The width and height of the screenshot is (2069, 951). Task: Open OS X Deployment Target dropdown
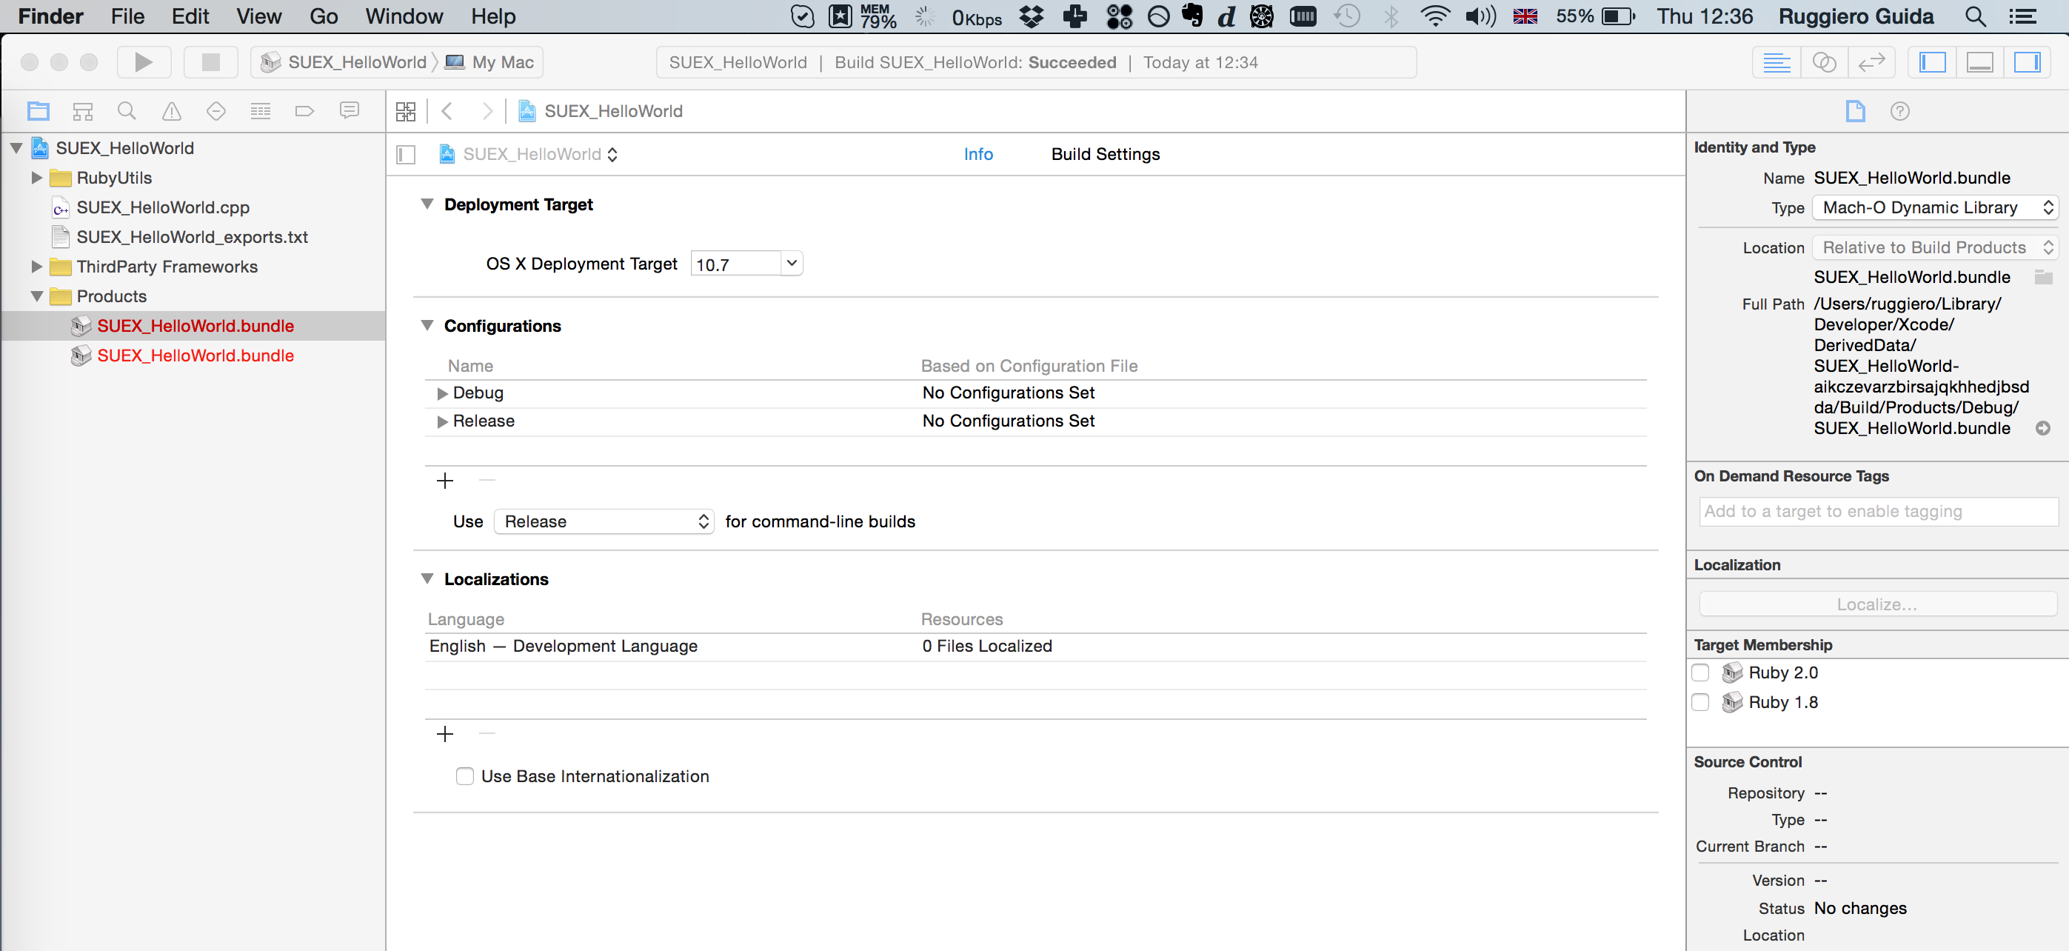tap(791, 264)
